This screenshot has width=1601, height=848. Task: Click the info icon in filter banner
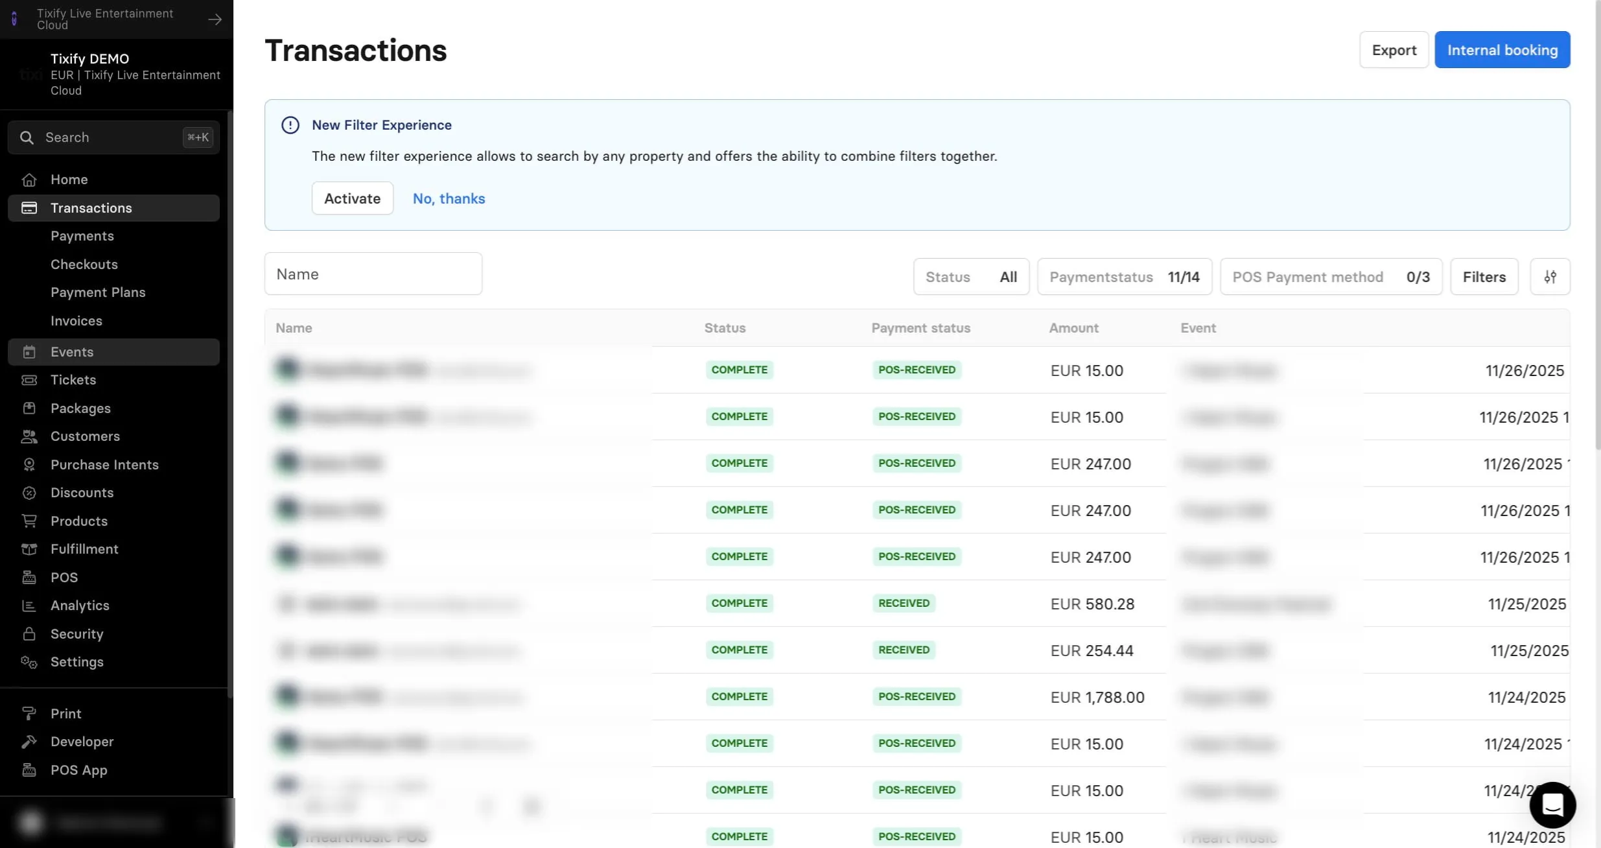[x=290, y=125]
